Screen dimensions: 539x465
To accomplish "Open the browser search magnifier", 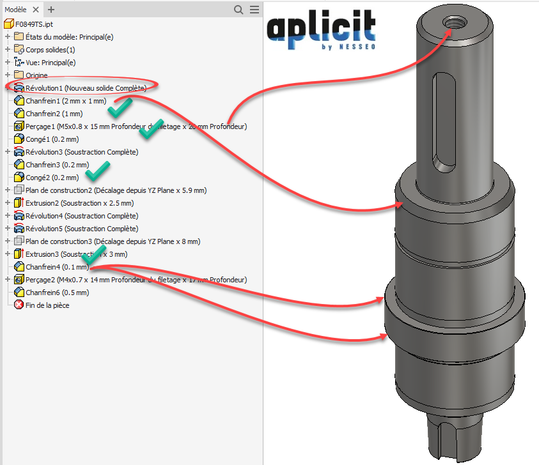I will tap(238, 10).
